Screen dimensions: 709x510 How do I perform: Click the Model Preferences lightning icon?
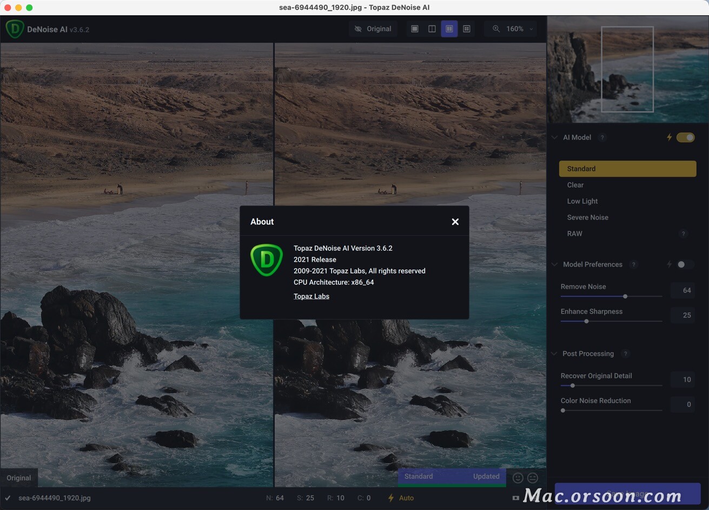point(669,264)
